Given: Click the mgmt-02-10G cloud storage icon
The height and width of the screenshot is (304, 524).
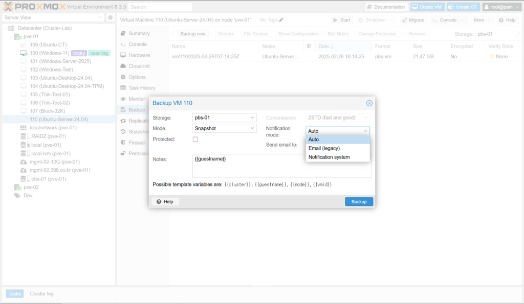Looking at the screenshot, I should click(24, 162).
